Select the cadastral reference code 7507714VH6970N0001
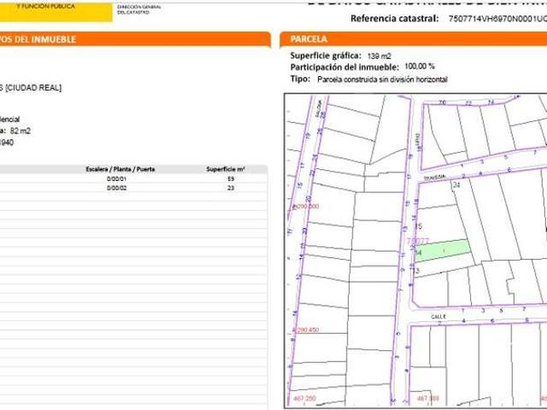This screenshot has width=547, height=410. (x=497, y=19)
